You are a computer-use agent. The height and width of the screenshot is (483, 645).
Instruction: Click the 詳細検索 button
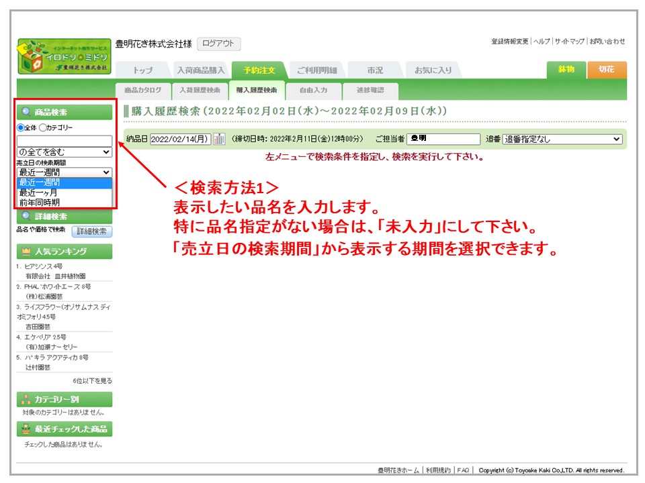click(91, 231)
